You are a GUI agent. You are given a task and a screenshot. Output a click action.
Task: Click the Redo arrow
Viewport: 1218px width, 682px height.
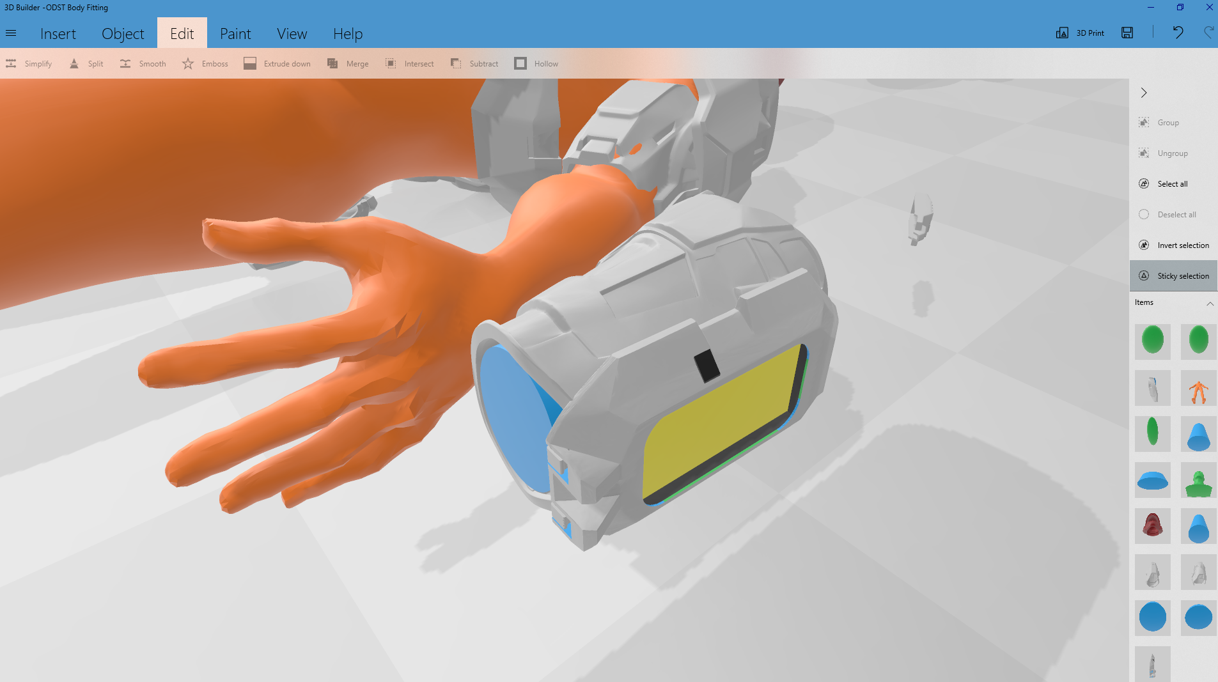point(1209,33)
